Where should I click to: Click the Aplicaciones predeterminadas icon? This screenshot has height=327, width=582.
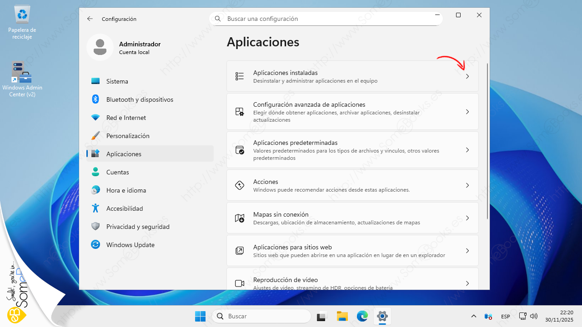[x=240, y=150]
